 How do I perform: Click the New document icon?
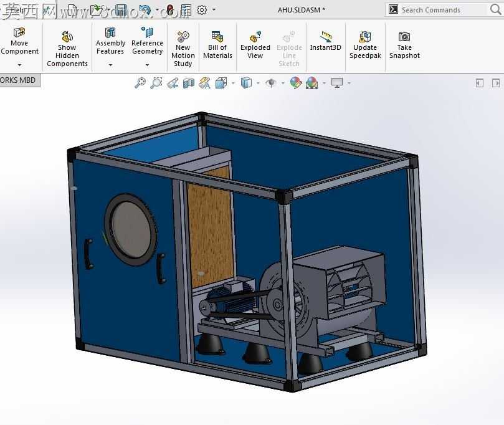click(x=72, y=10)
